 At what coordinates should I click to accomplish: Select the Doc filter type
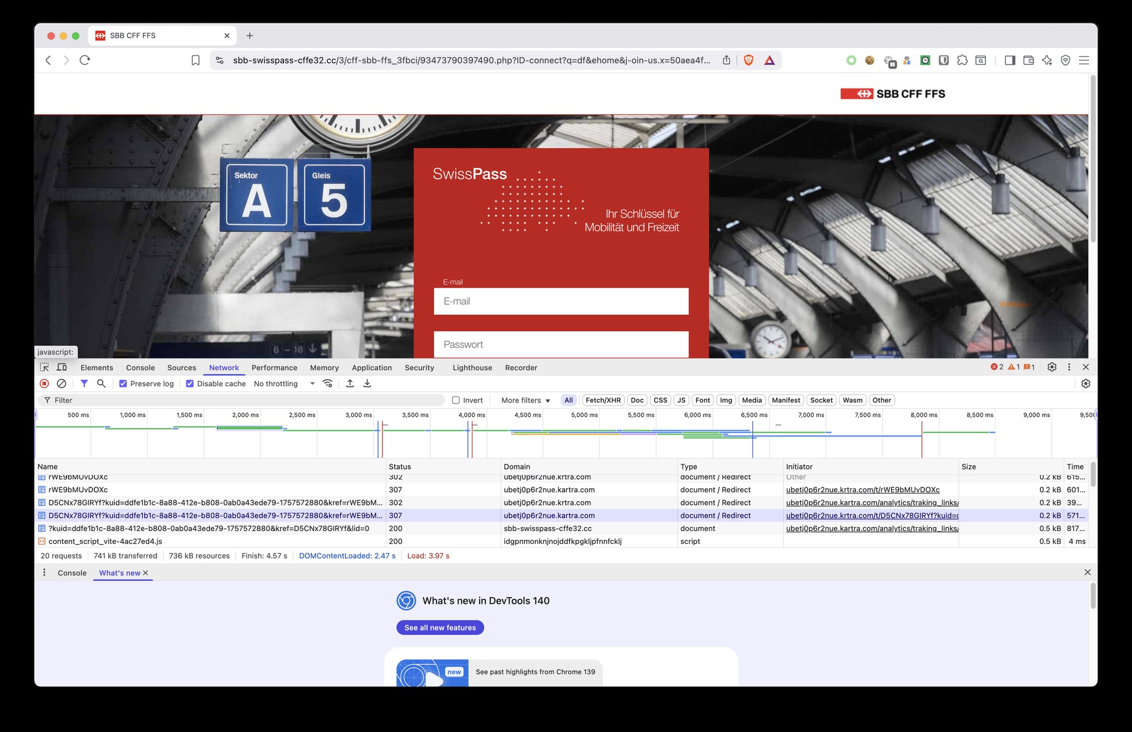(x=637, y=400)
